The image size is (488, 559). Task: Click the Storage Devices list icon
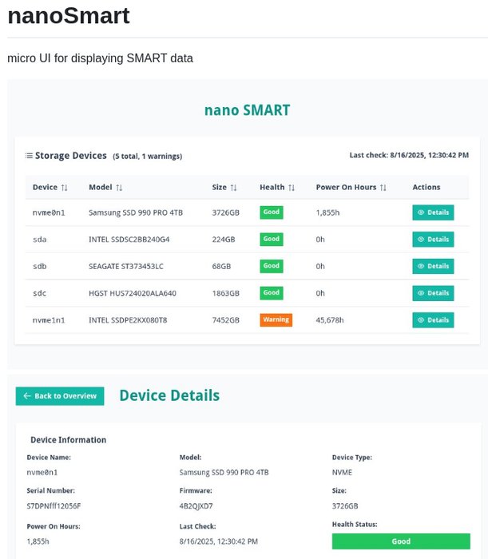[29, 156]
